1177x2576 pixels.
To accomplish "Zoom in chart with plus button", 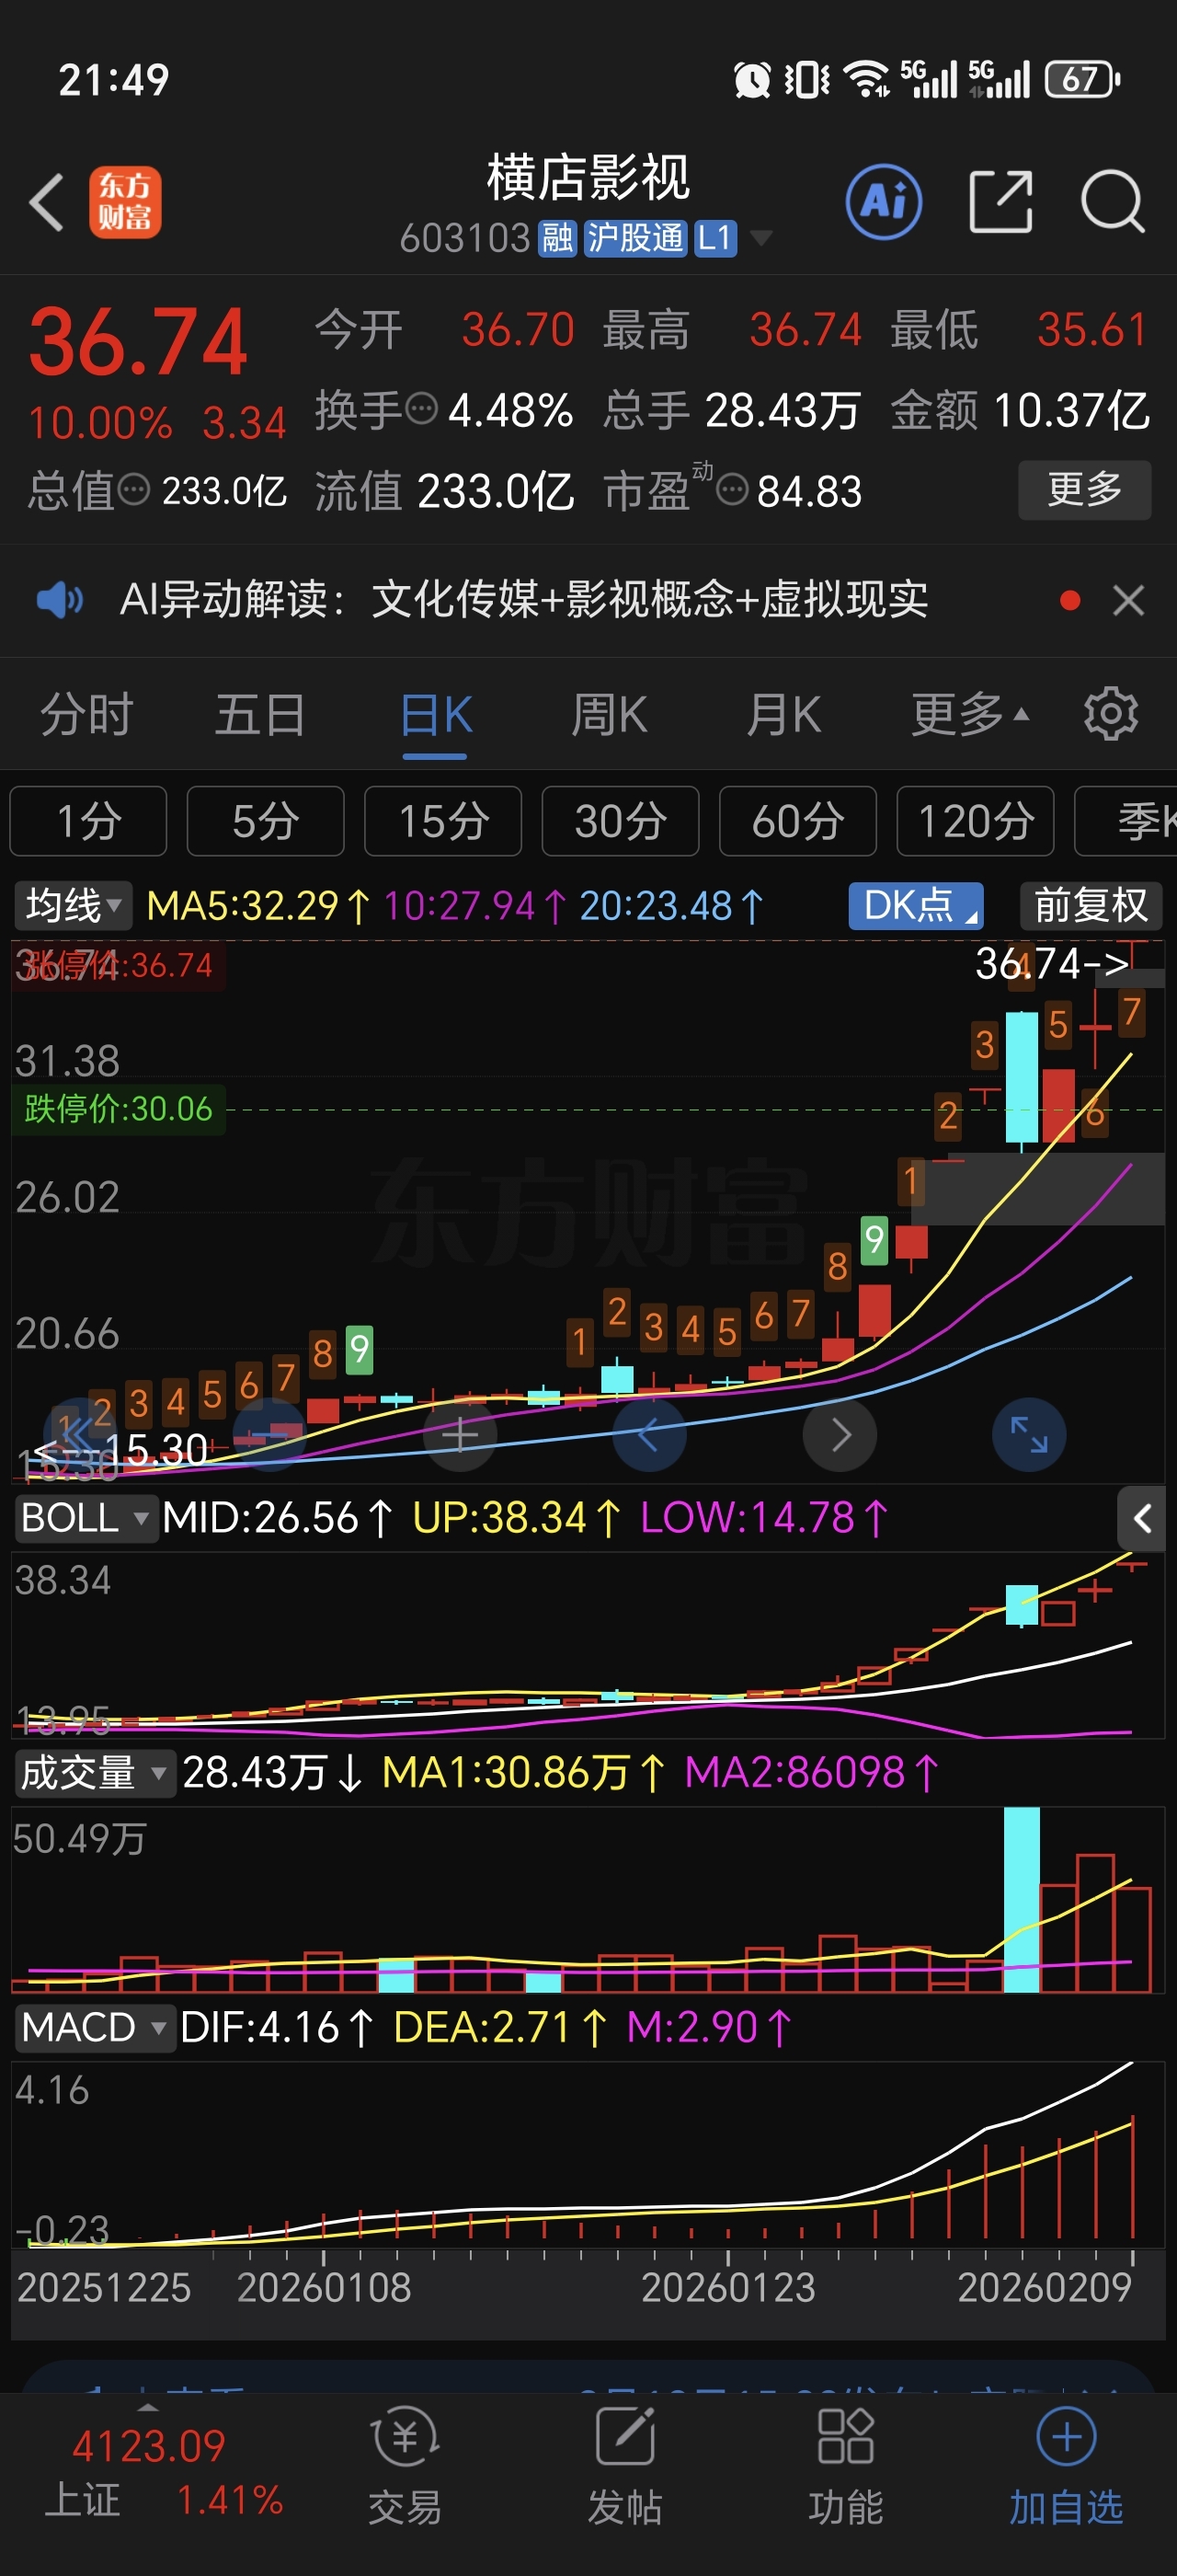I will coord(460,1435).
